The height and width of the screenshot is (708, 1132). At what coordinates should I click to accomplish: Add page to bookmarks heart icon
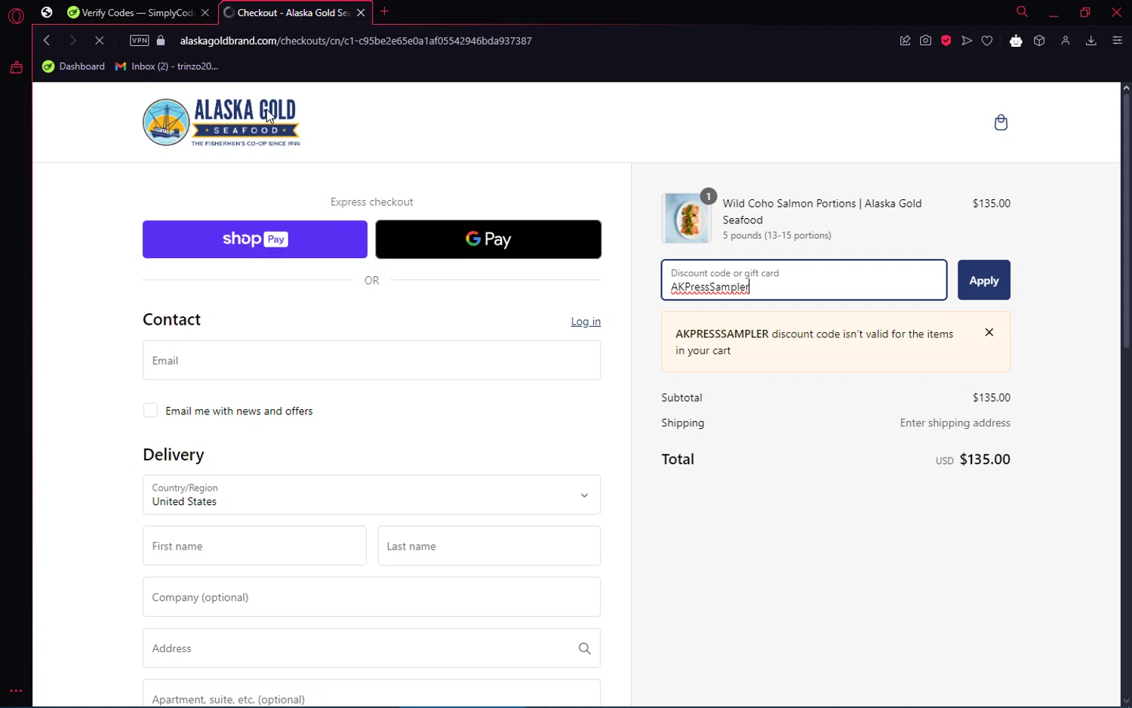pos(987,41)
